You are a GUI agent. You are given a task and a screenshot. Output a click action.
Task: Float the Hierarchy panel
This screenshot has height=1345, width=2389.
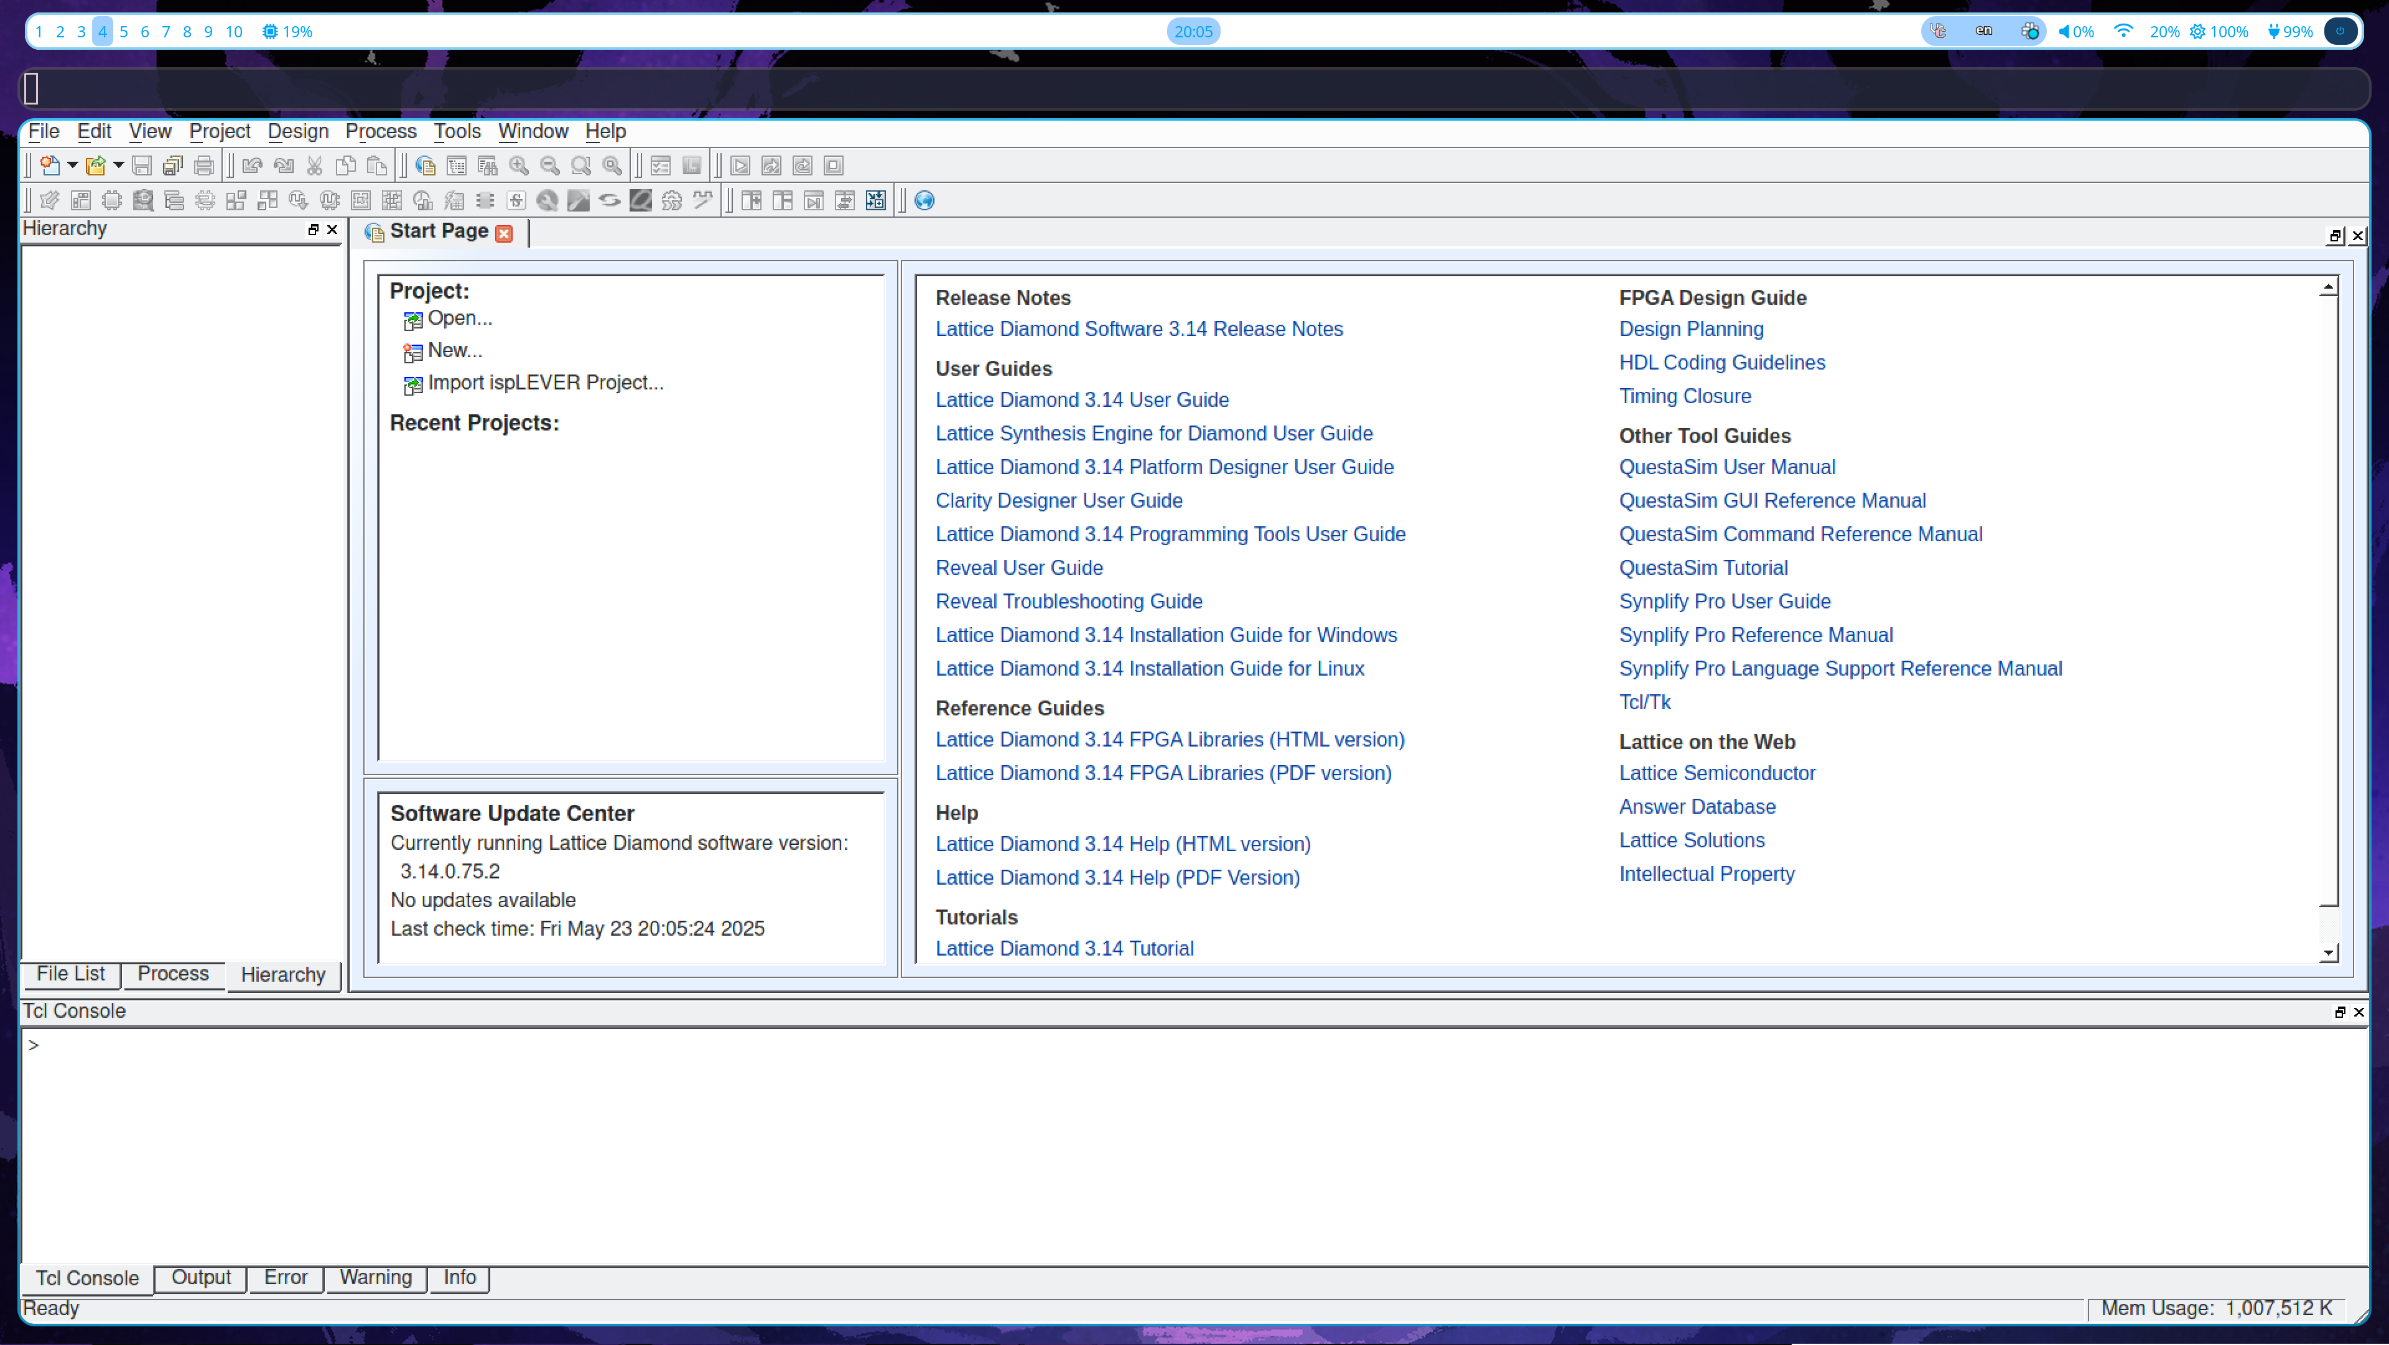314,229
